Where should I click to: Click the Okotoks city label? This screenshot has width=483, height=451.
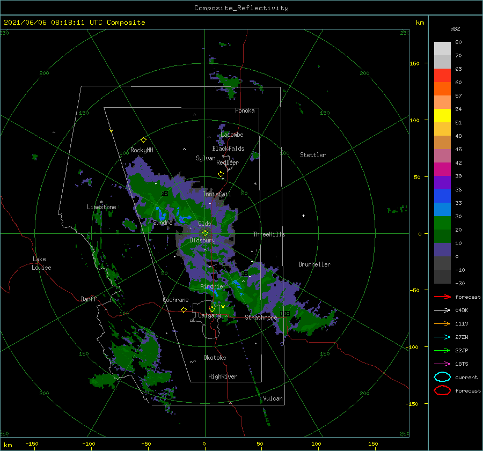point(215,358)
